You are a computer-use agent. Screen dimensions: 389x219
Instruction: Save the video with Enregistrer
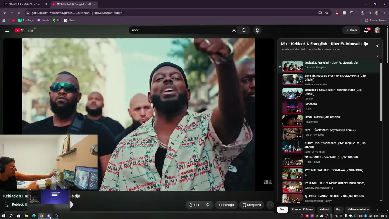pyautogui.click(x=252, y=205)
